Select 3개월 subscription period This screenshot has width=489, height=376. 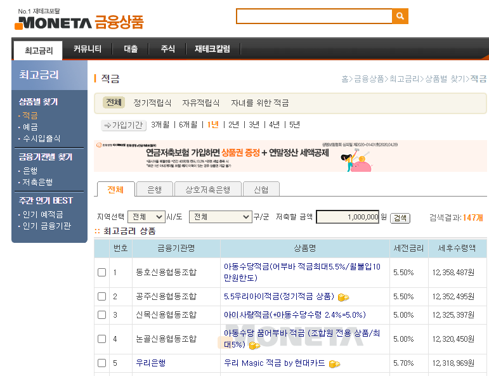(x=160, y=125)
